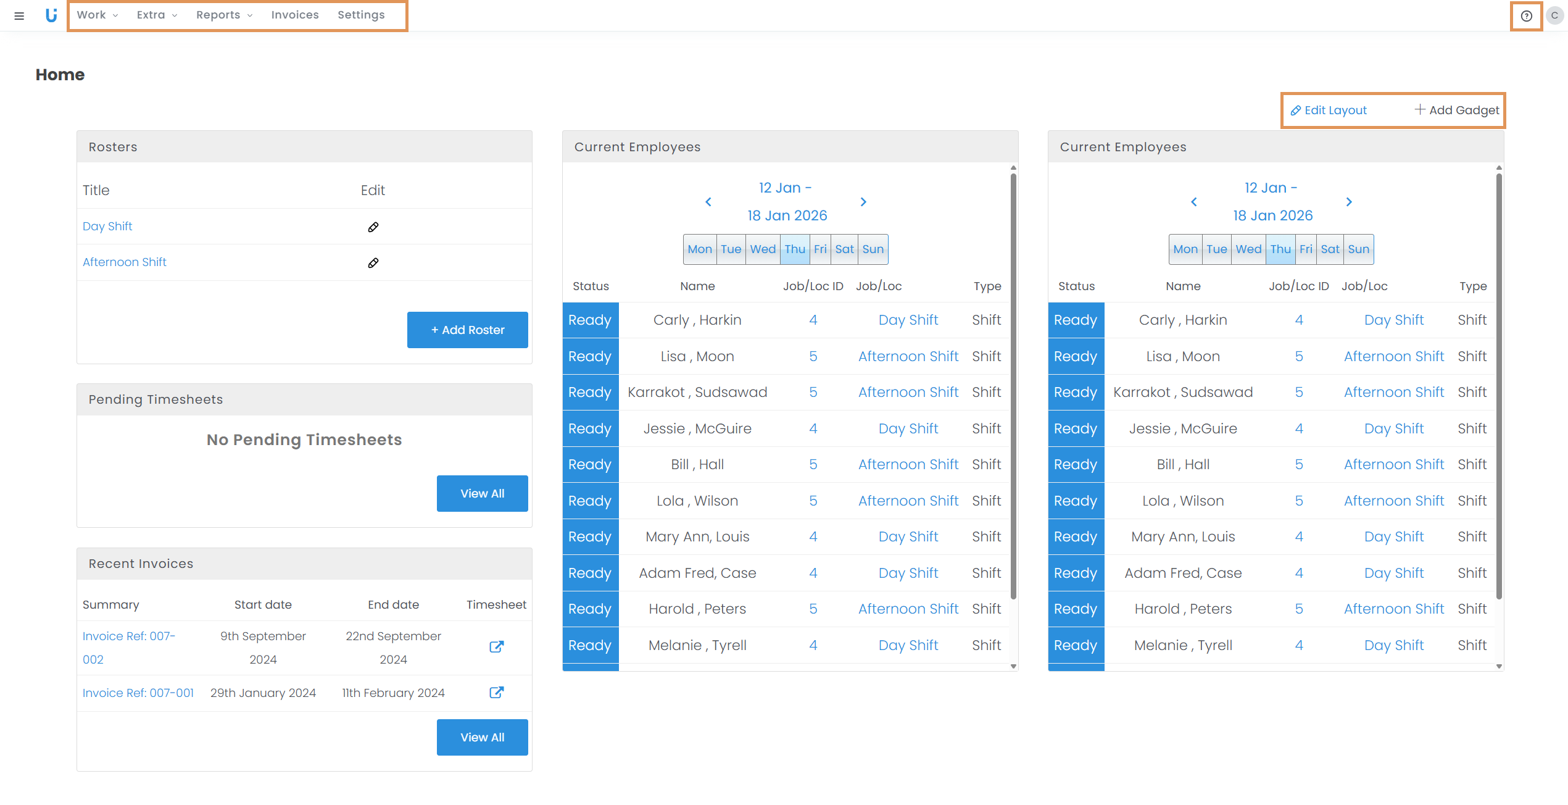The height and width of the screenshot is (805, 1568).
Task: Click first Current Employees gadget scrollbar
Action: click(x=1013, y=385)
